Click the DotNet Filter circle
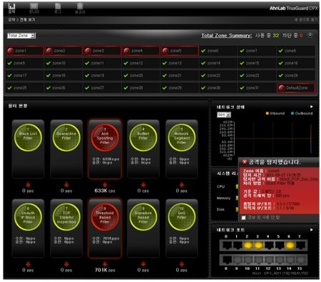Viewport: 321px width, 282px height. [x=143, y=138]
